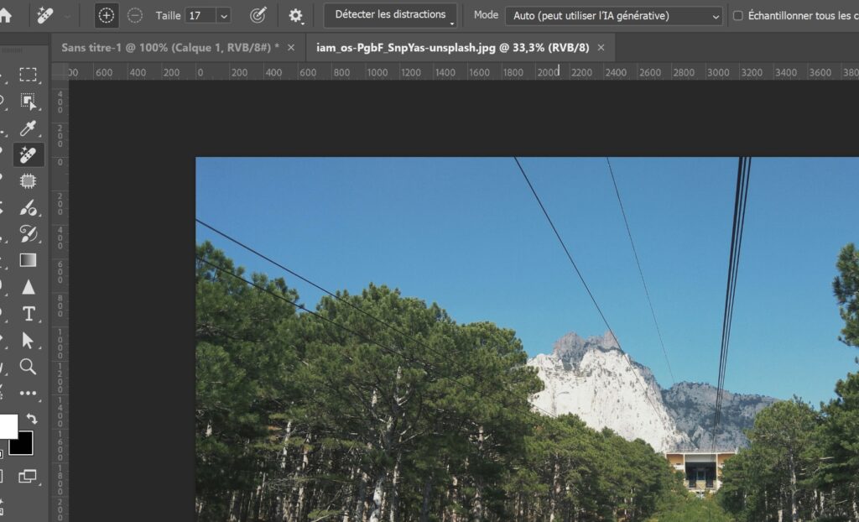Open the Edit Toolbar three-dots menu
This screenshot has height=522, width=859.
tap(29, 393)
